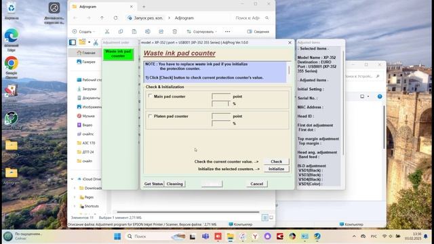Click the Rename icon in Explorer command bar
The image size is (434, 244).
(x=148, y=32)
